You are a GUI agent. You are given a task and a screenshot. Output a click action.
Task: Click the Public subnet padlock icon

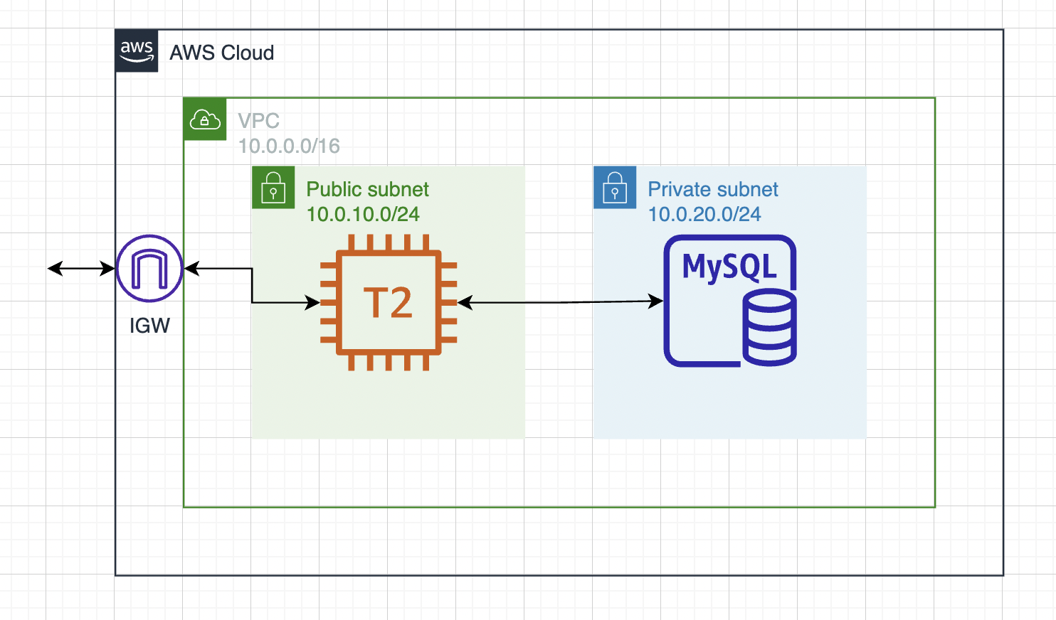tap(273, 188)
